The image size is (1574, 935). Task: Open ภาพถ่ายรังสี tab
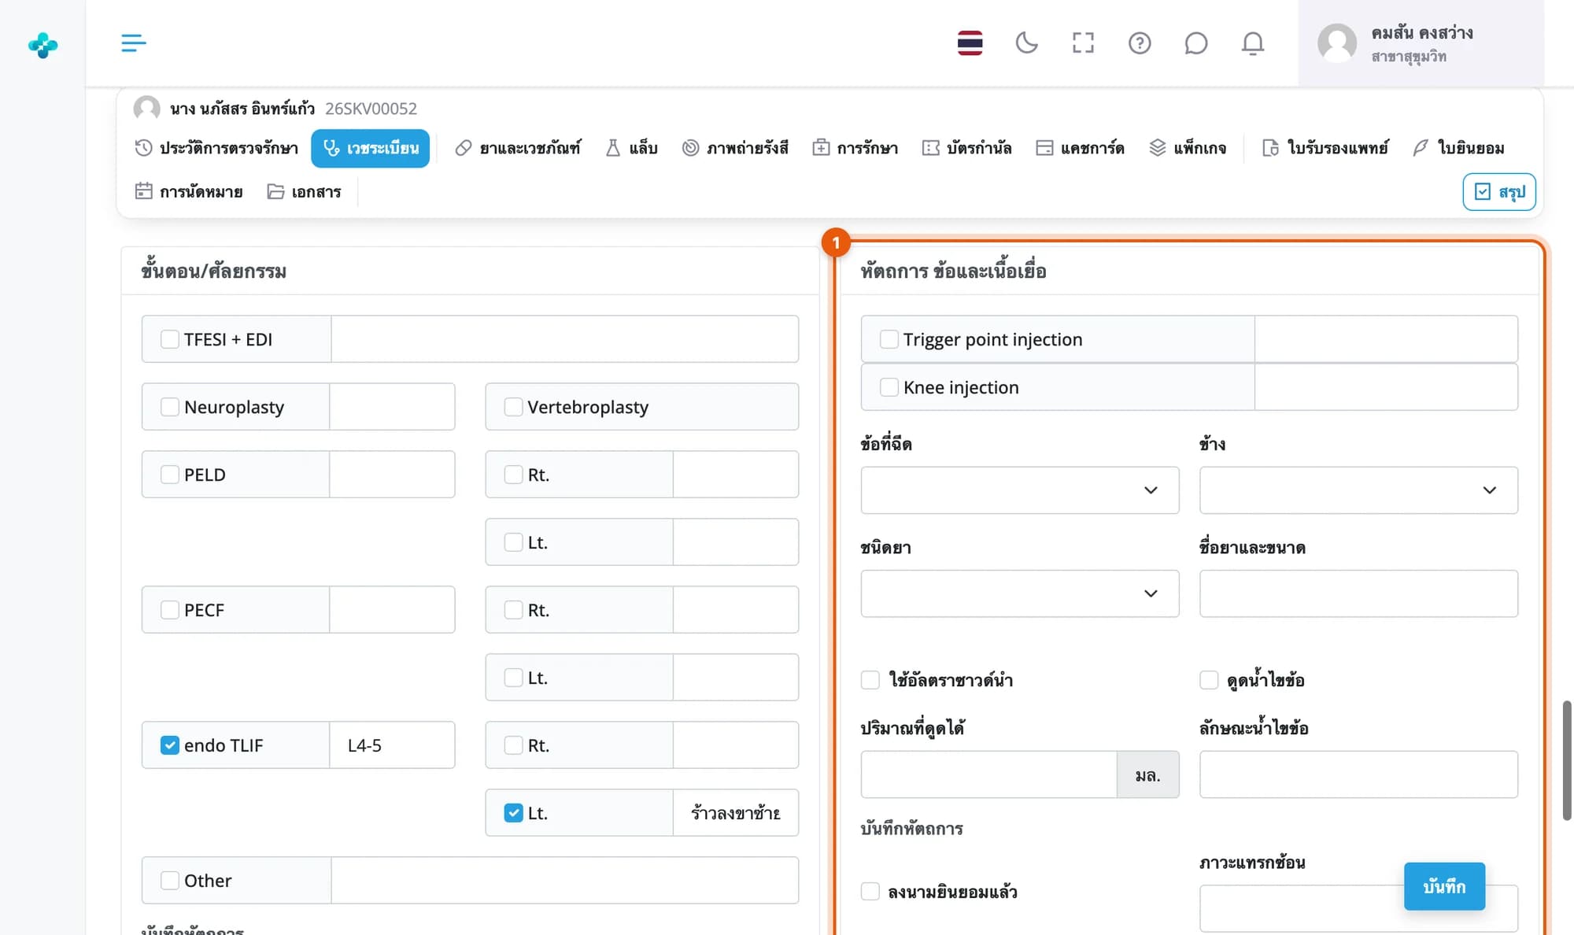[x=735, y=148]
